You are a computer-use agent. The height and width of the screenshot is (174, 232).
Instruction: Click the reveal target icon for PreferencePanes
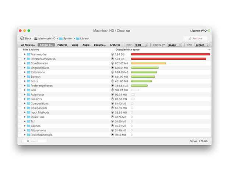112,86
